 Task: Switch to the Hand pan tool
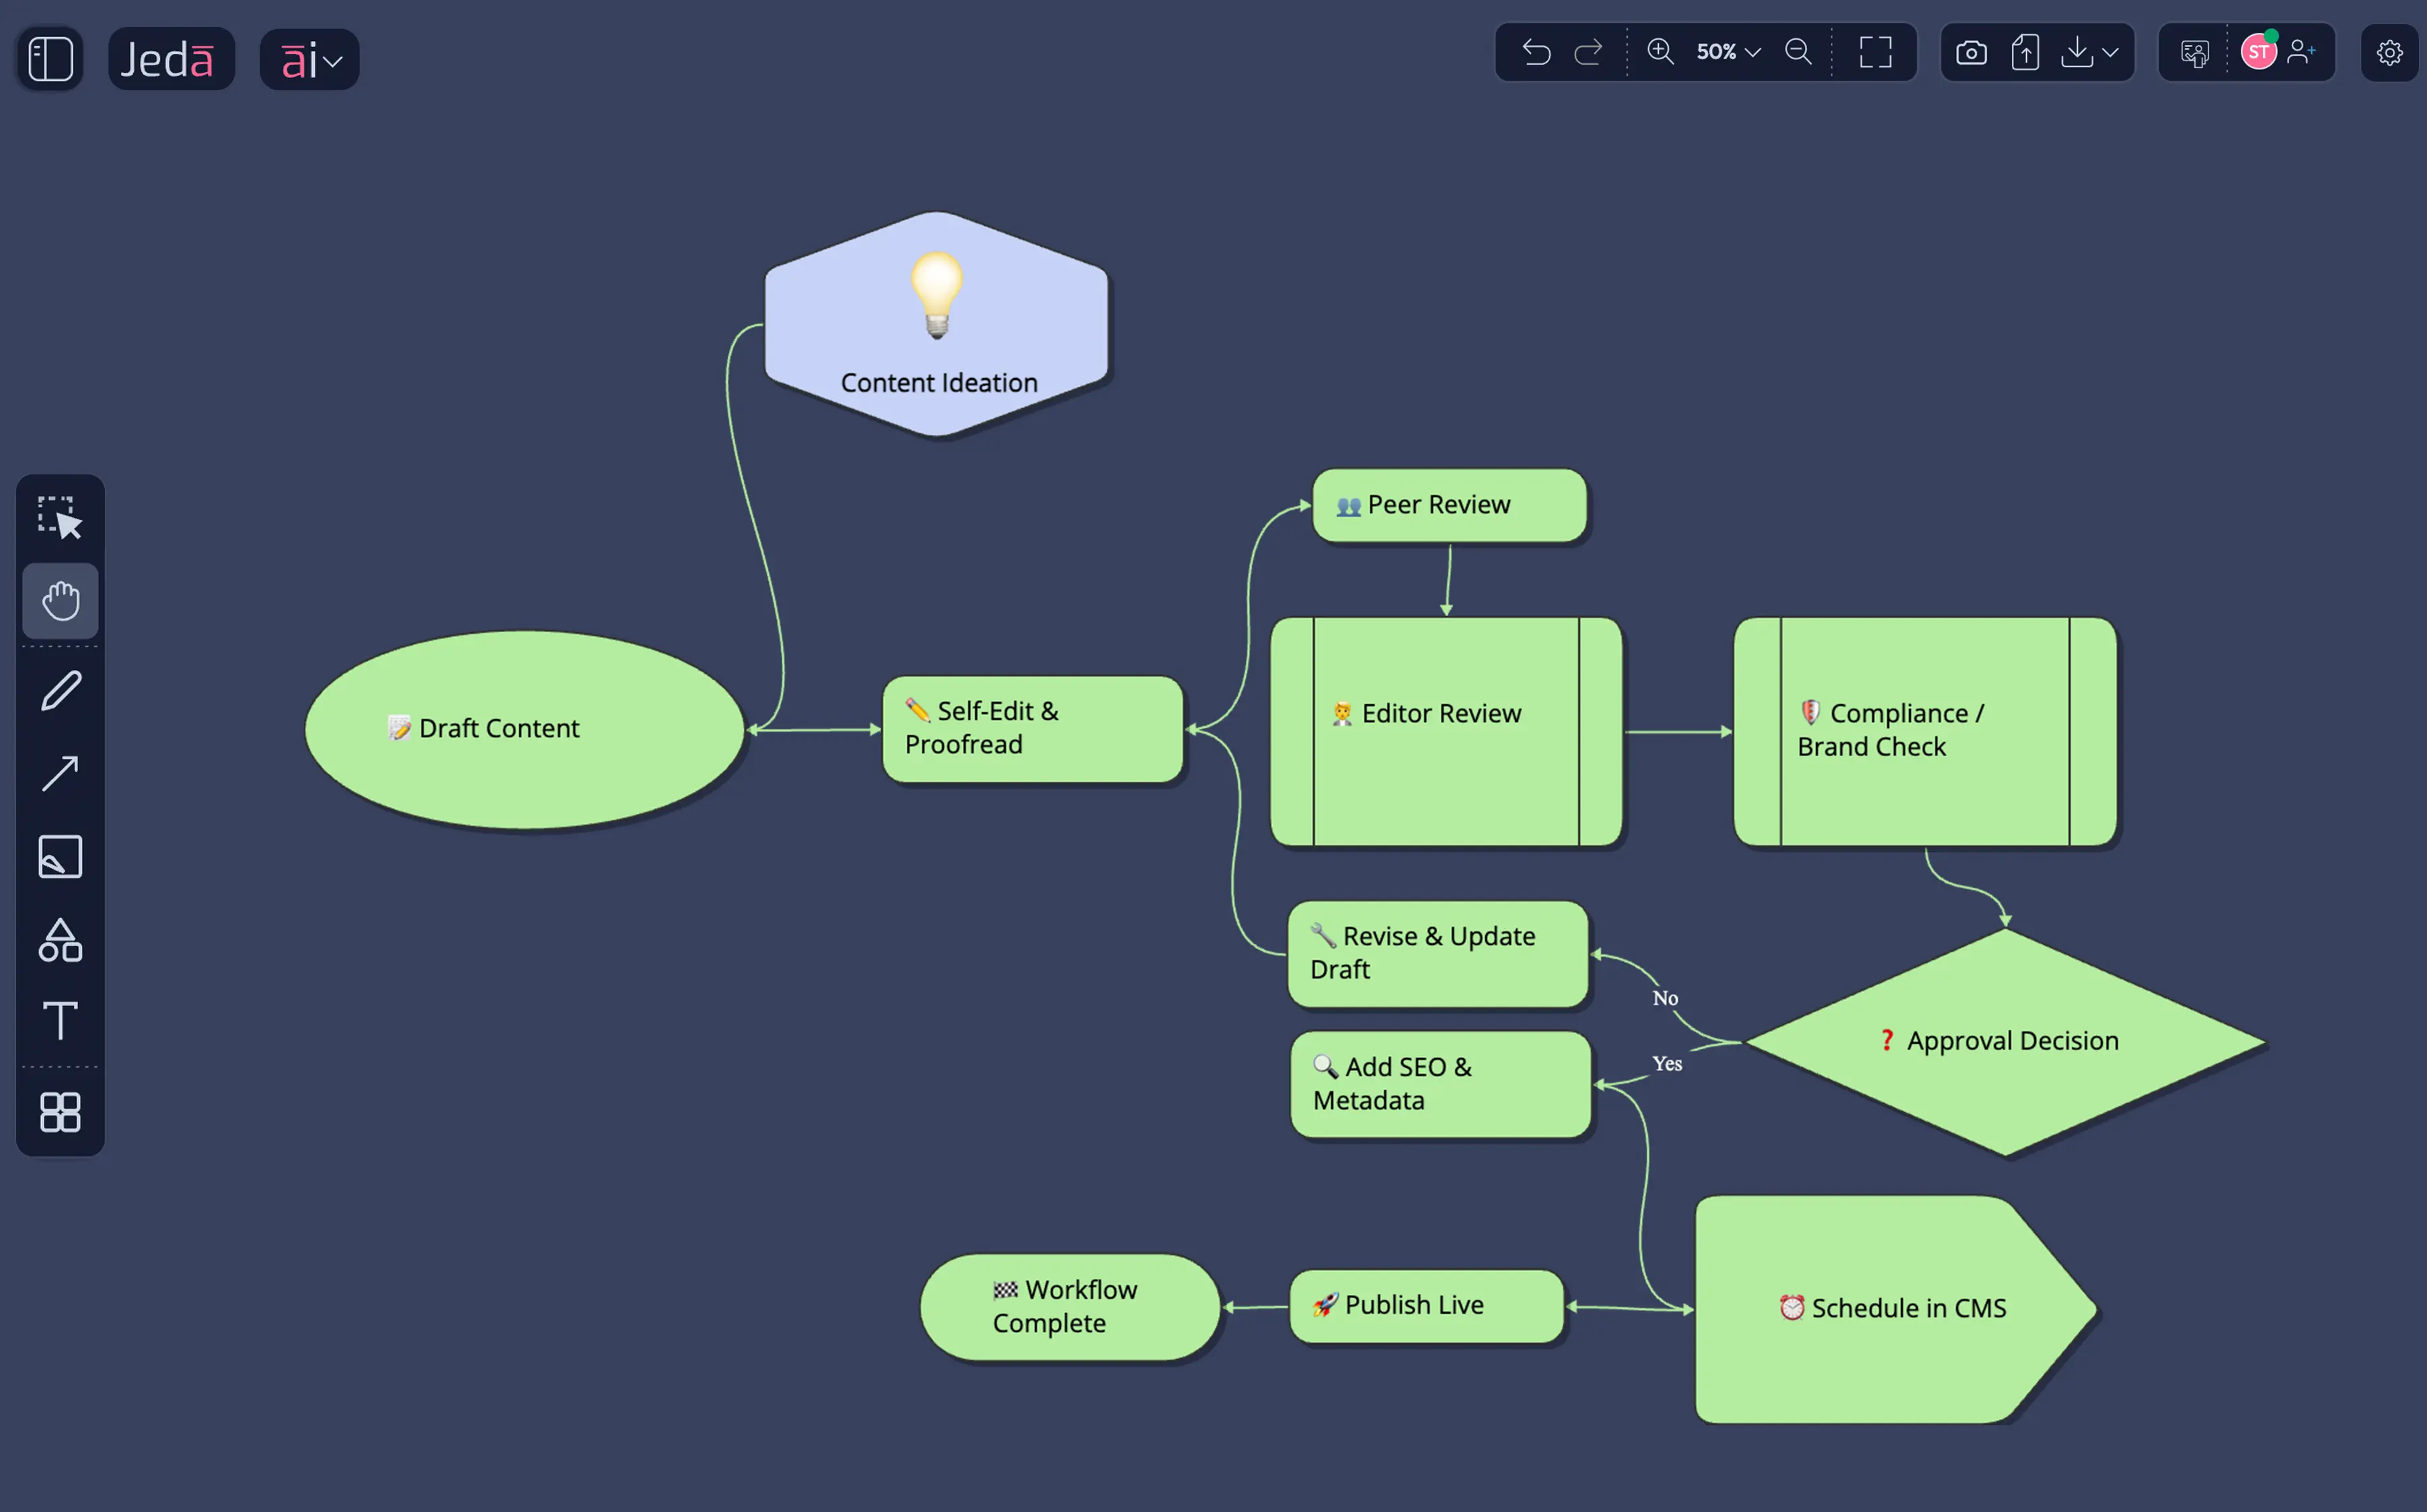[x=60, y=600]
